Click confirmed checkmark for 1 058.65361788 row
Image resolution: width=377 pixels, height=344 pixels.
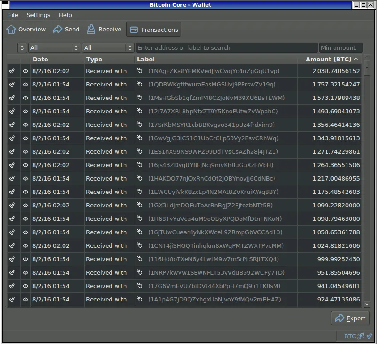12,232
